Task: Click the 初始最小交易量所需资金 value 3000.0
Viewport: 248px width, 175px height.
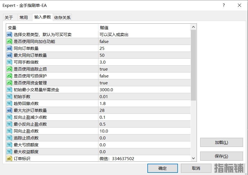Action: [x=106, y=90]
